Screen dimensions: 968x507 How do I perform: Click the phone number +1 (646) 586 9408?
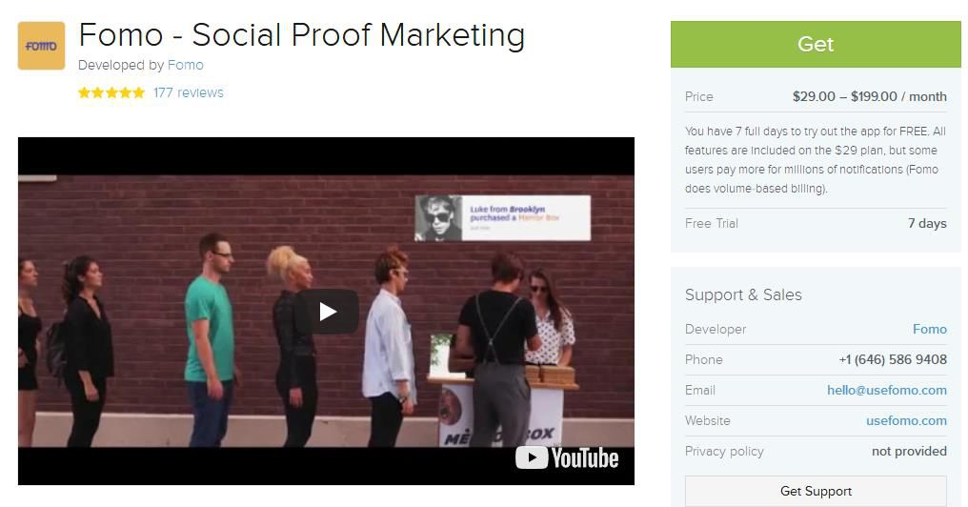pos(893,359)
